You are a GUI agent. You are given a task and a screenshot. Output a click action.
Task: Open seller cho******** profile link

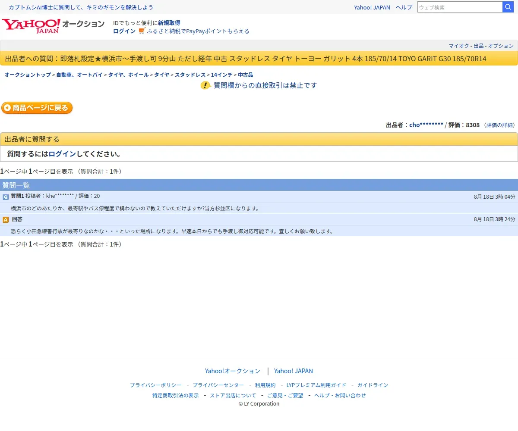(x=426, y=125)
